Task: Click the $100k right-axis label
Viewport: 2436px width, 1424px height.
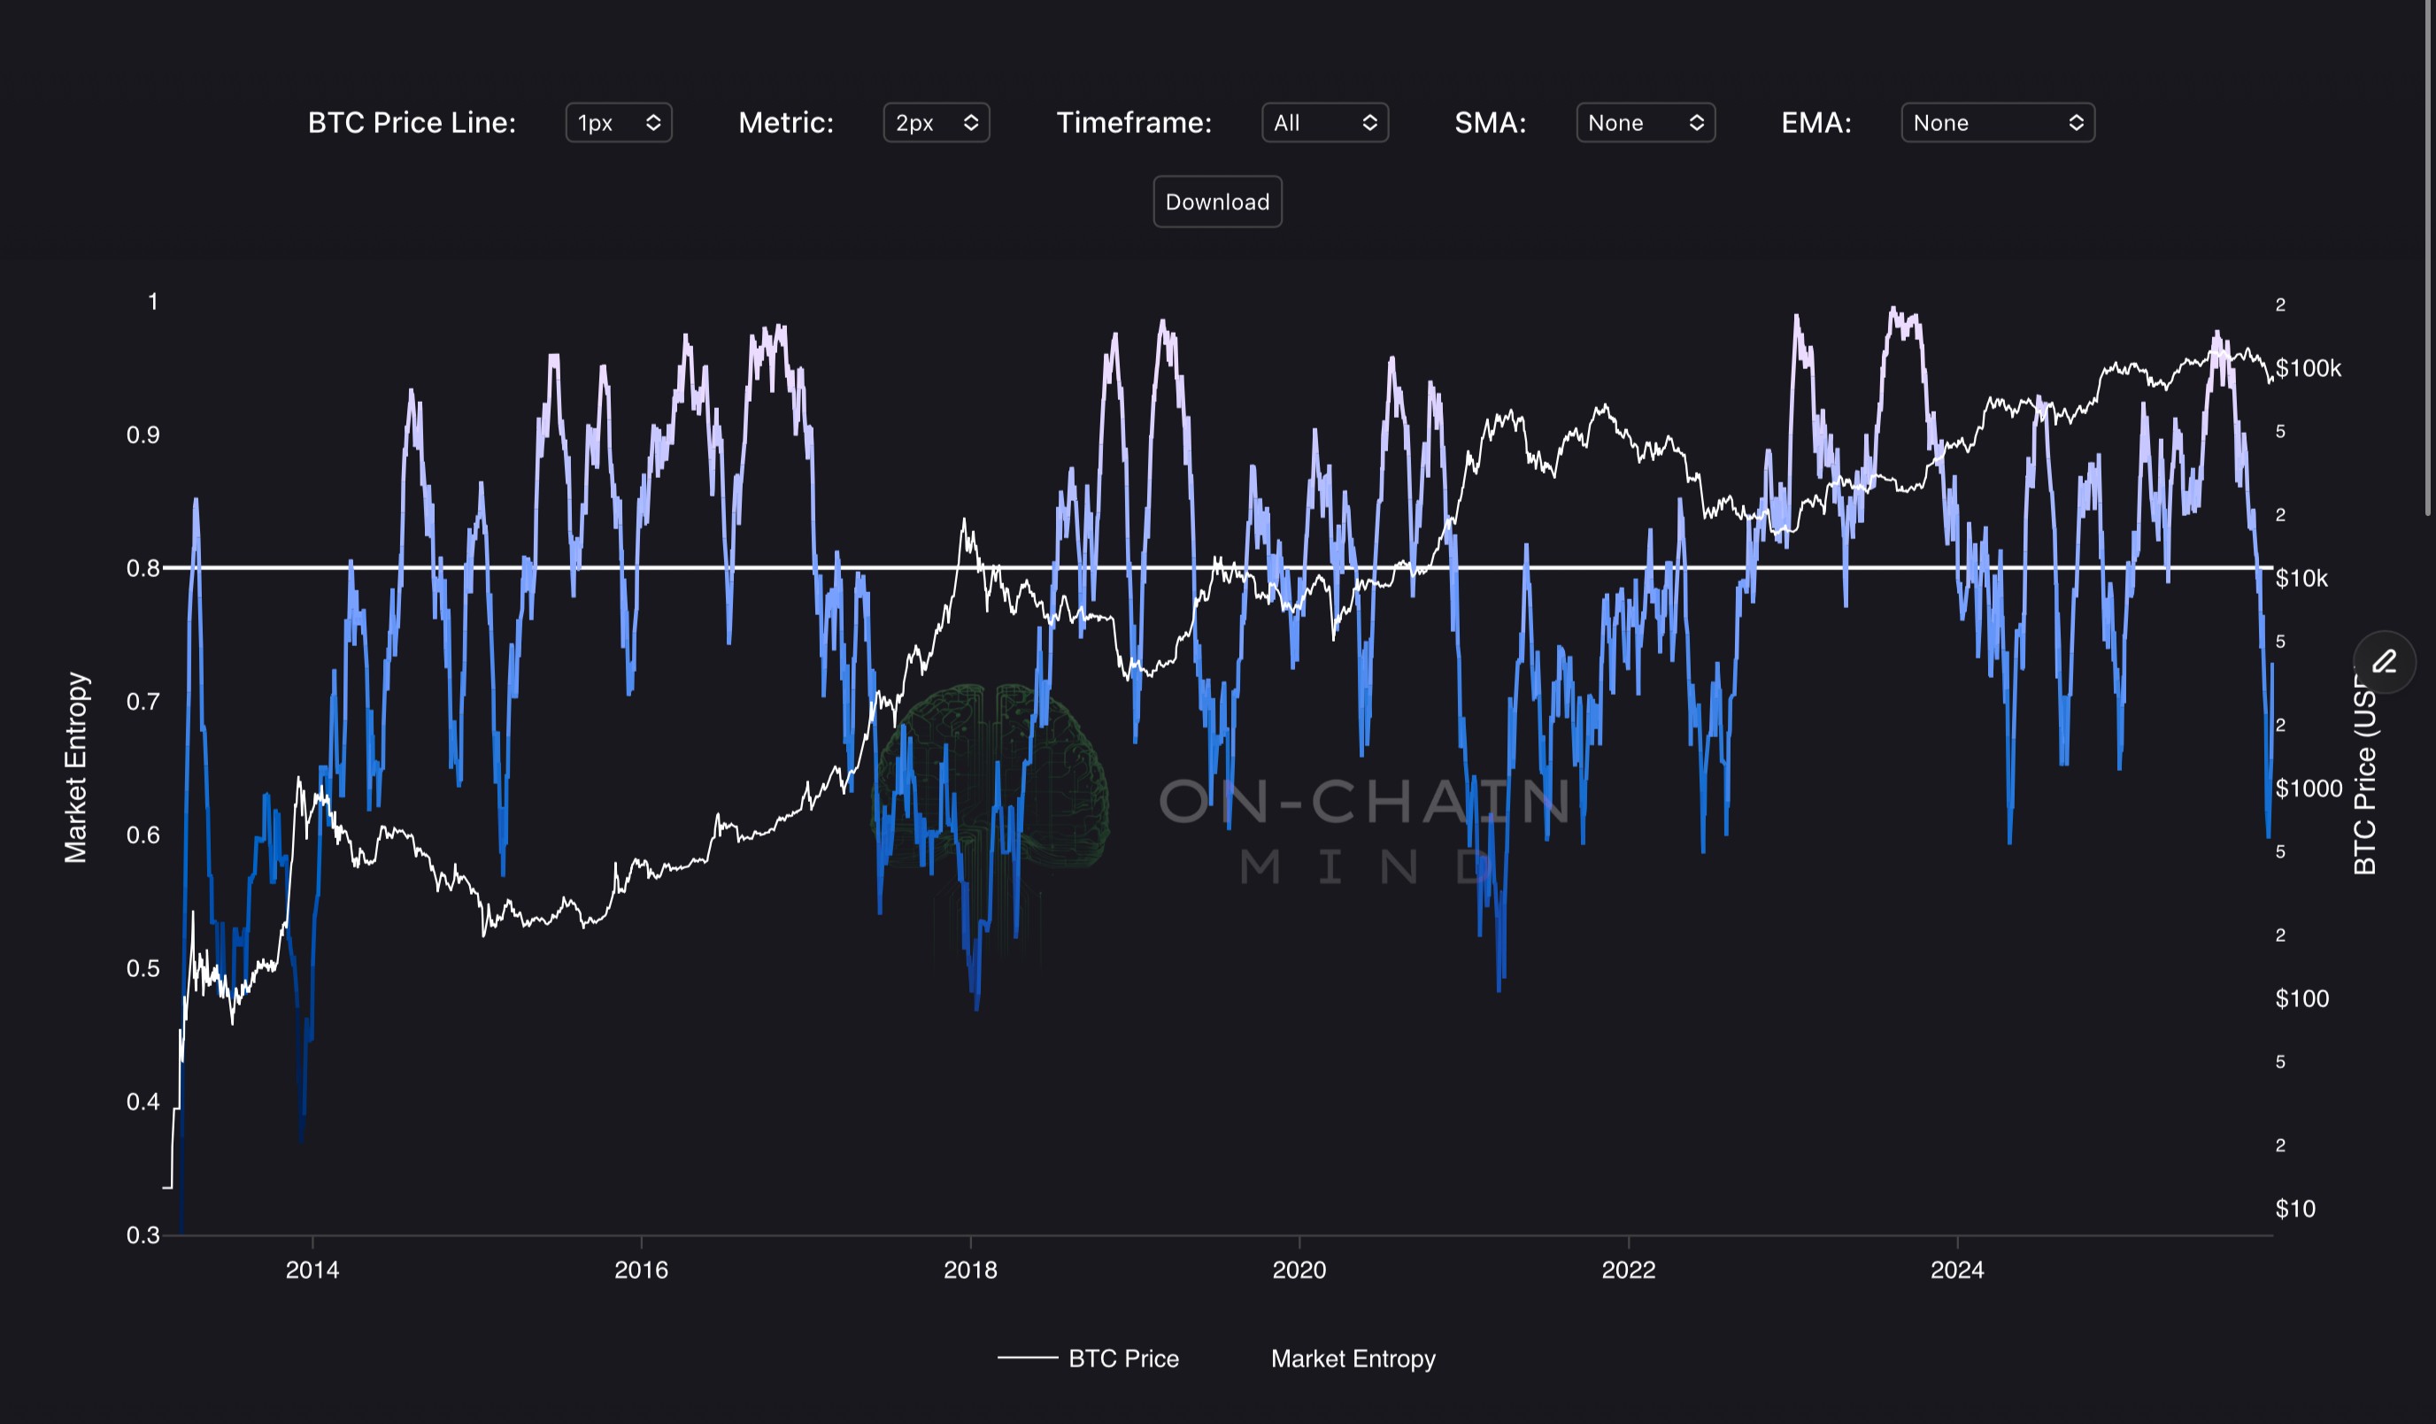Action: (x=2309, y=368)
